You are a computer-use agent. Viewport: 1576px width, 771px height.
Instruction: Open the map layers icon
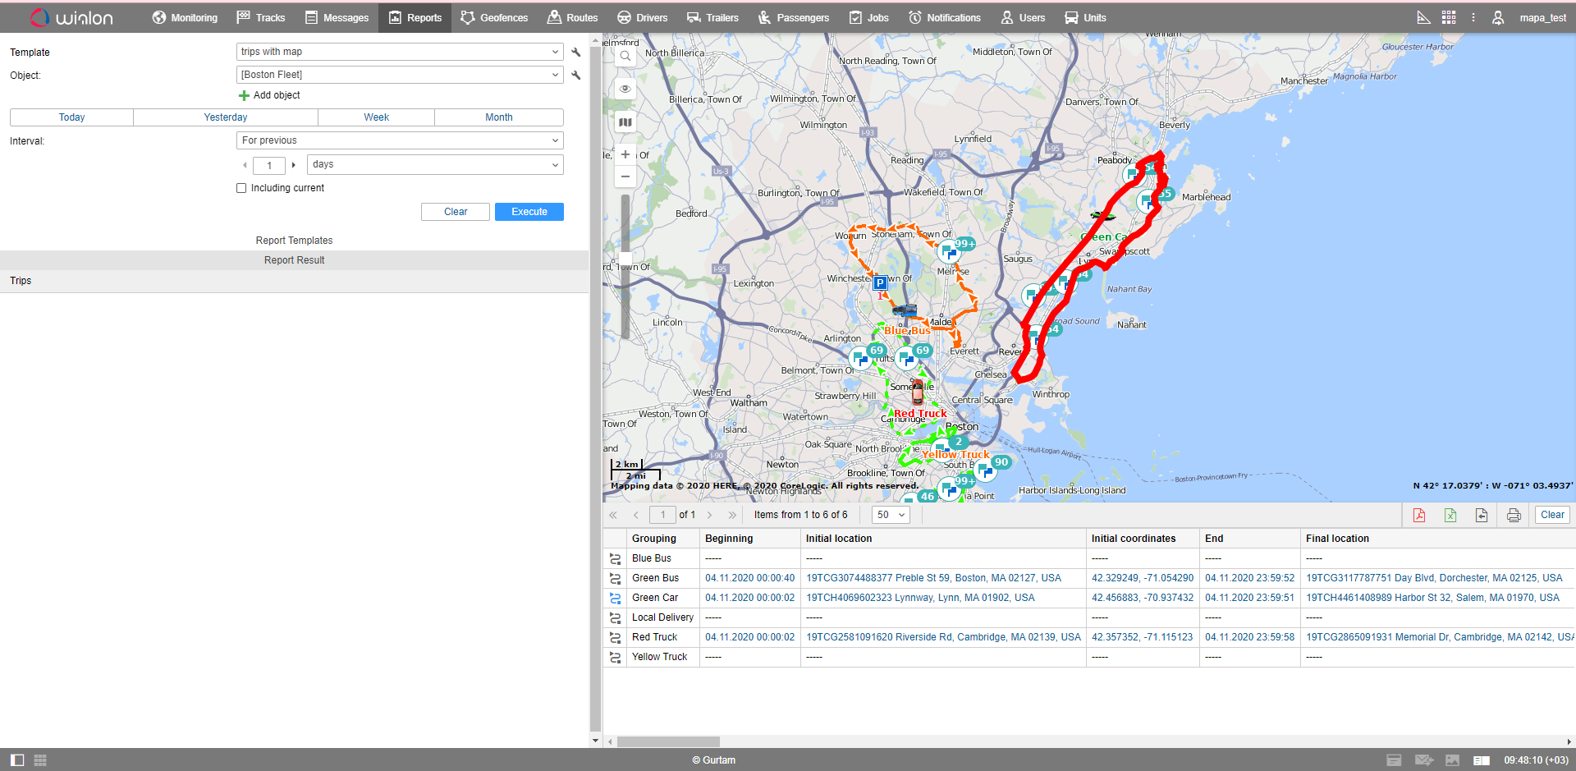625,122
